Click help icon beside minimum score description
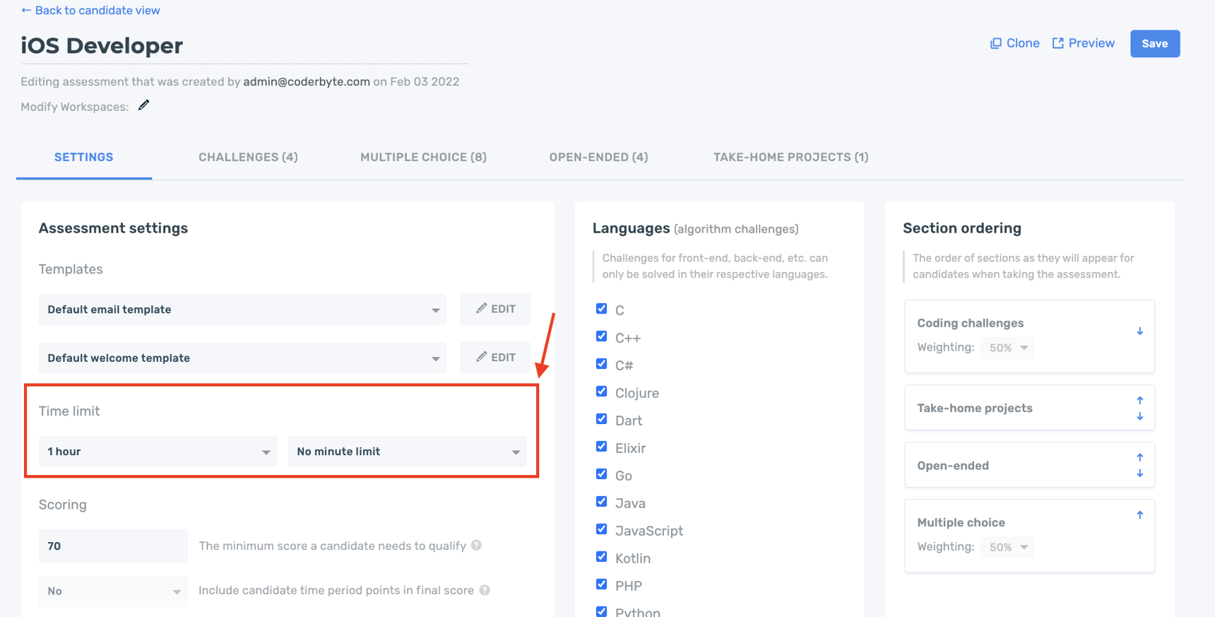 click(x=477, y=545)
